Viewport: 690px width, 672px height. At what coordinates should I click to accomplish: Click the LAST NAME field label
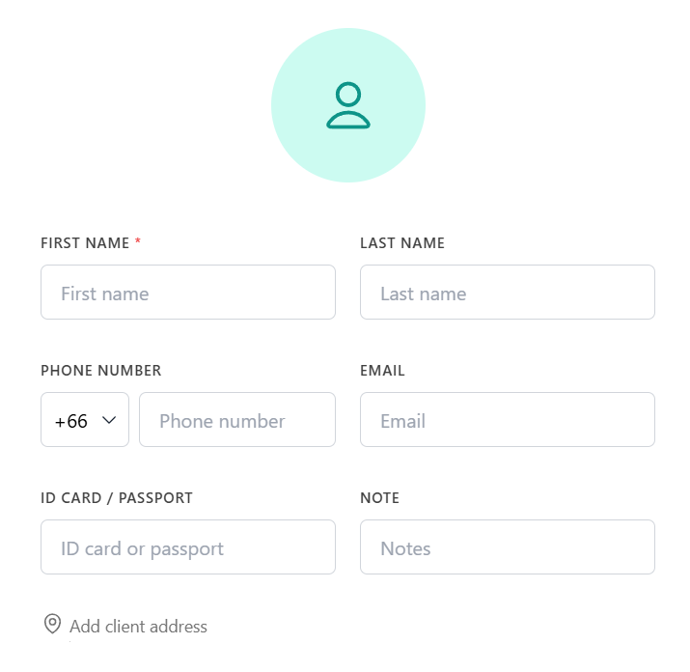click(402, 243)
